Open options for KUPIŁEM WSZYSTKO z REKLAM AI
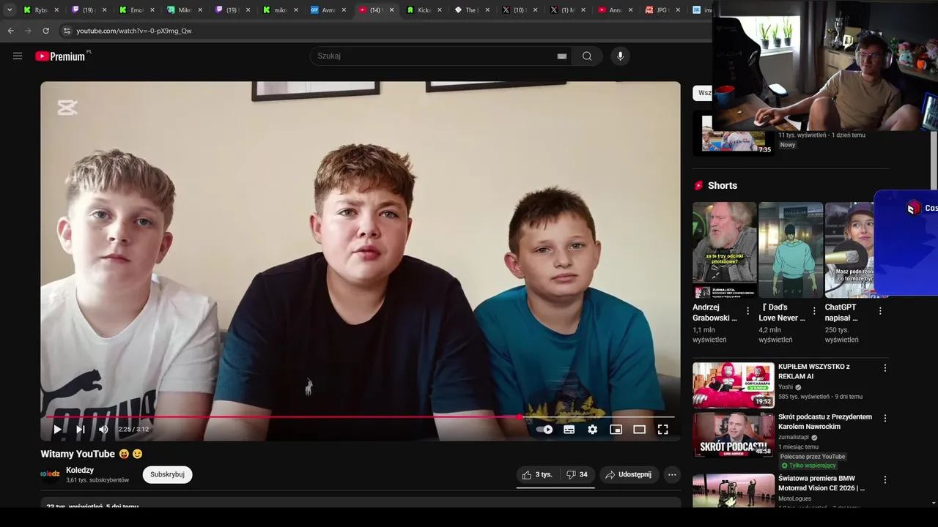Screen dimensions: 938x527 pos(885,368)
